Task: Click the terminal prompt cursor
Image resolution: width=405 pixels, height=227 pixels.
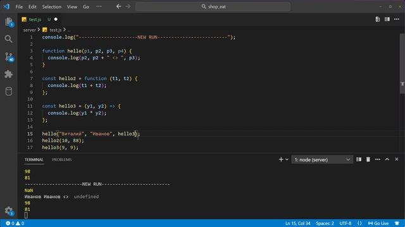Action: point(26,215)
